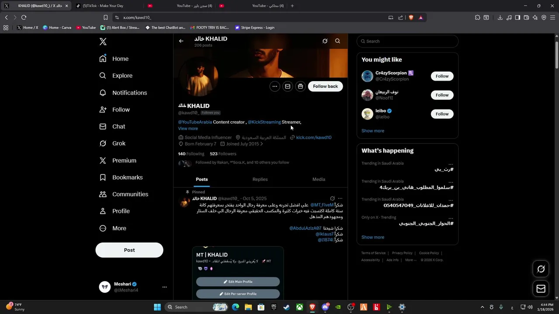Image resolution: width=559 pixels, height=314 pixels.
Task: Show more trends under What's happening
Action: point(373,237)
